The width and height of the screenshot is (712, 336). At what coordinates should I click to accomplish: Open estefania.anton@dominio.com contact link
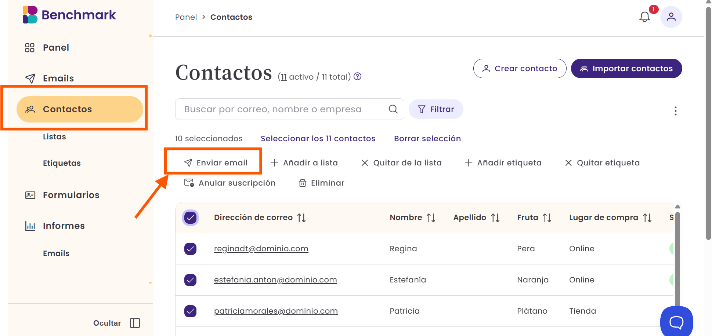click(x=275, y=280)
